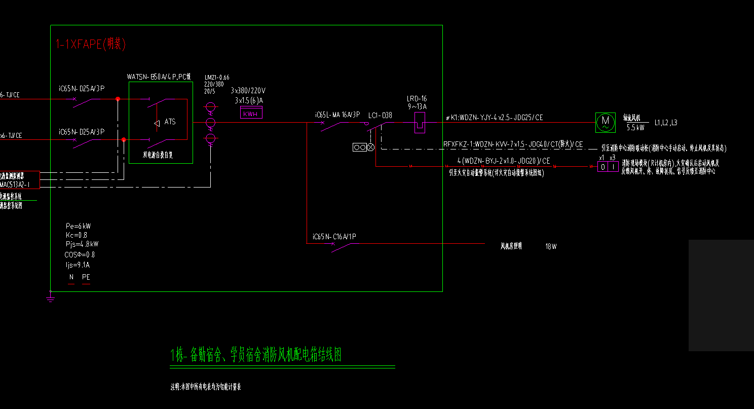Select lower iC65N-D25A/3P breaker label
Viewport: 754px width, 409px height.
point(82,132)
